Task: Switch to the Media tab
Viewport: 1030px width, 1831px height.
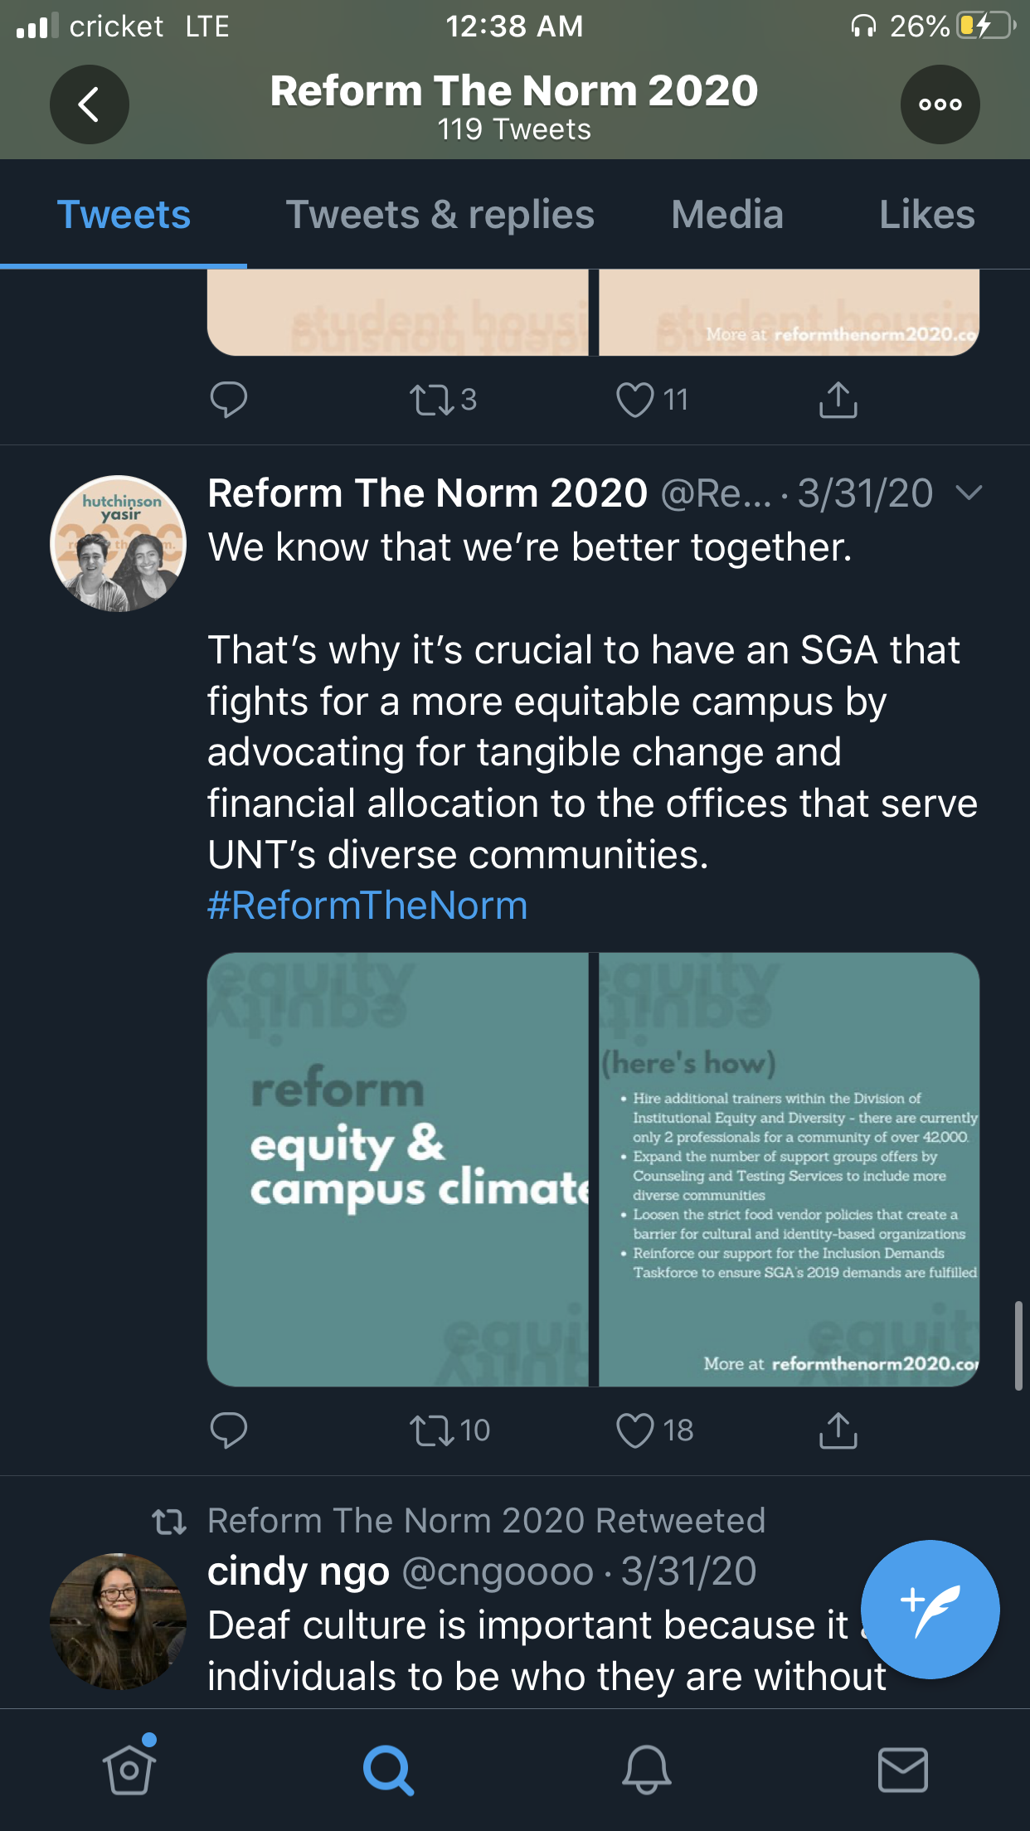Action: coord(727,215)
